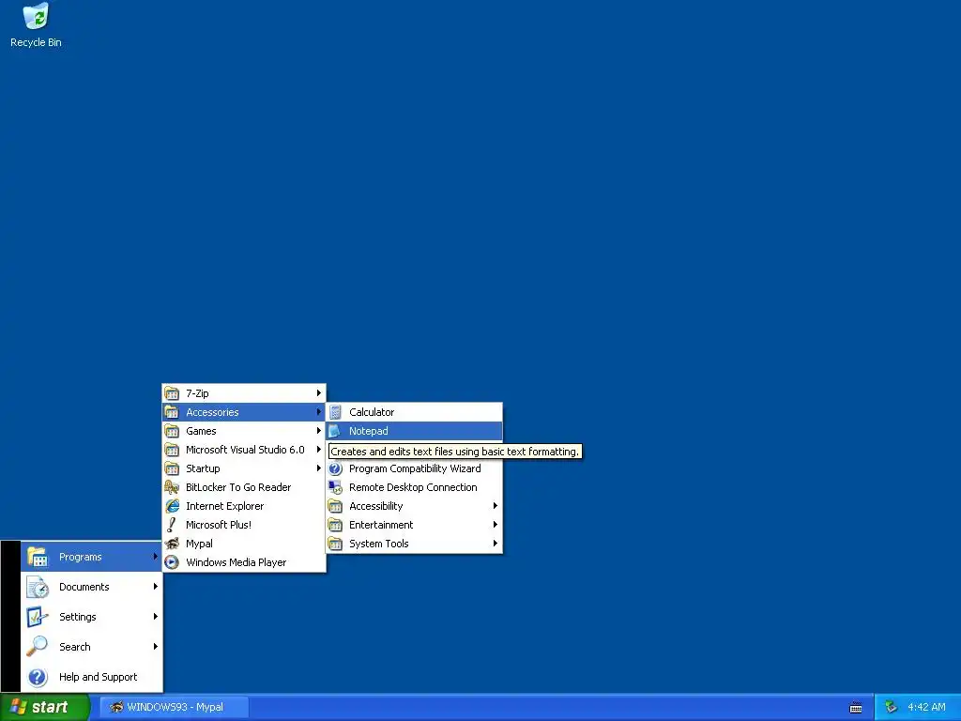
Task: Click the start button
Action: [45, 708]
